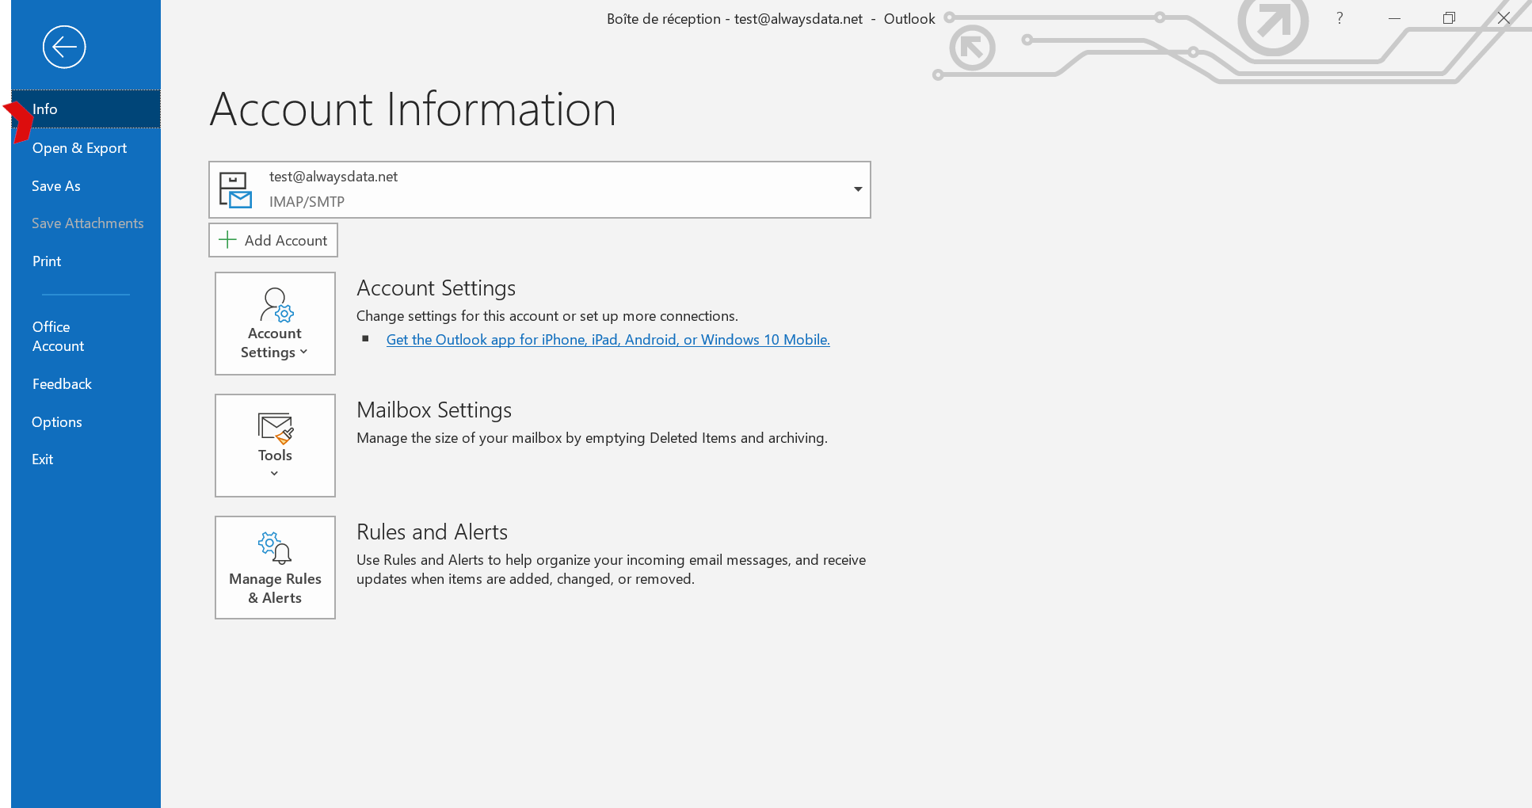Click the green plus icon in Add Account
Screen dimensions: 1532x808
coord(227,240)
